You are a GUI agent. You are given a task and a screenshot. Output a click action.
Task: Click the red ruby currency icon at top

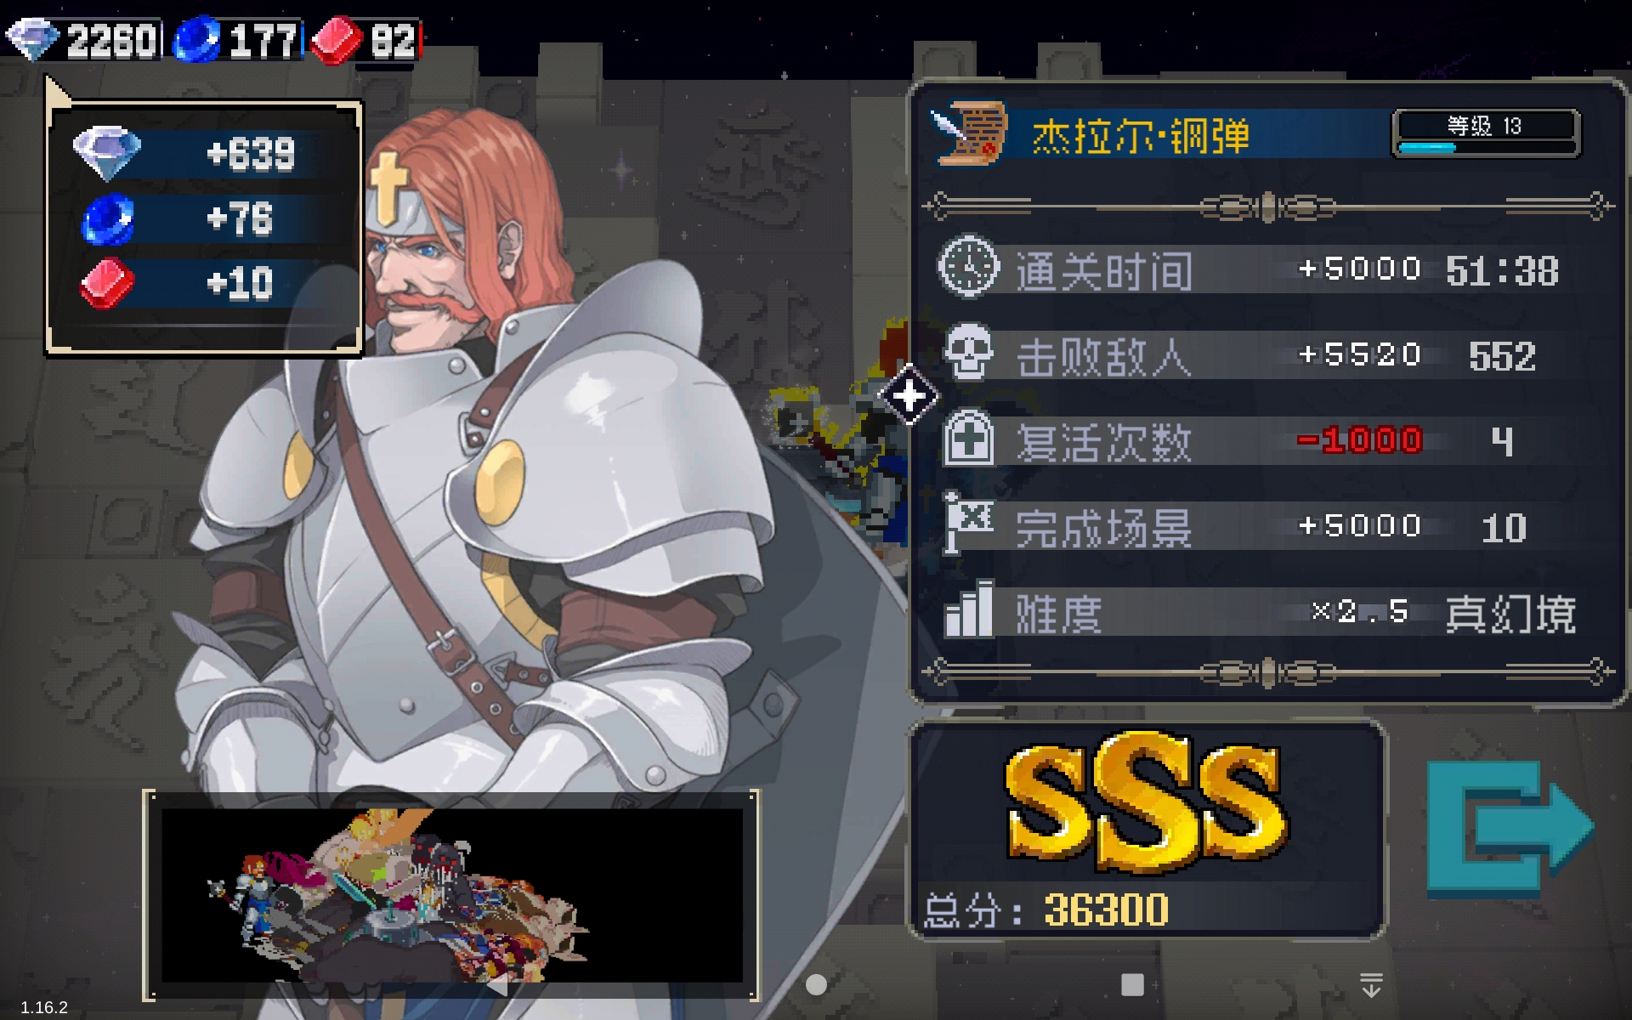(x=337, y=40)
